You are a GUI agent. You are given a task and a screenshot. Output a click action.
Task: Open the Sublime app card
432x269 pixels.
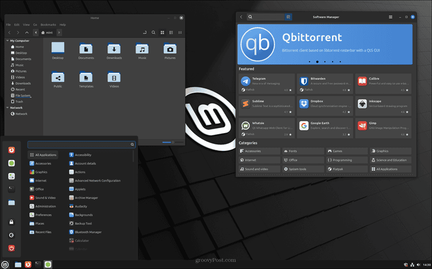point(266,106)
